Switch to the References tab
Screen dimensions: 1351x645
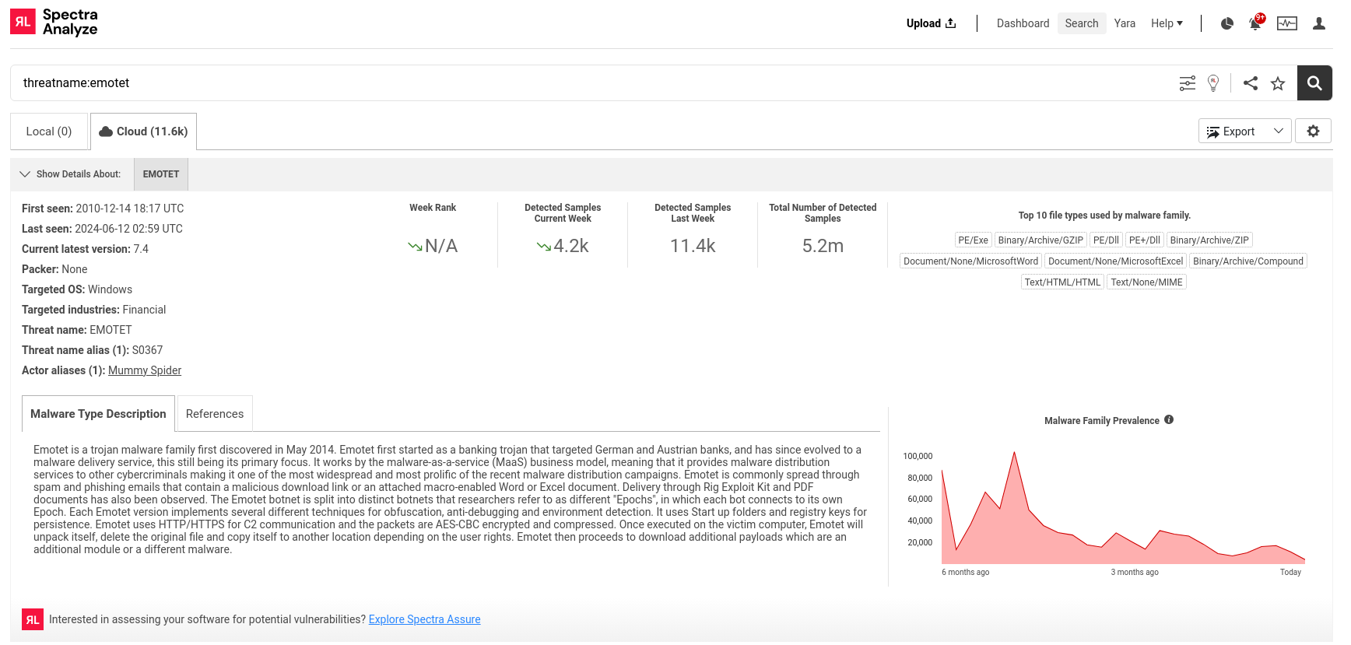pyautogui.click(x=215, y=414)
